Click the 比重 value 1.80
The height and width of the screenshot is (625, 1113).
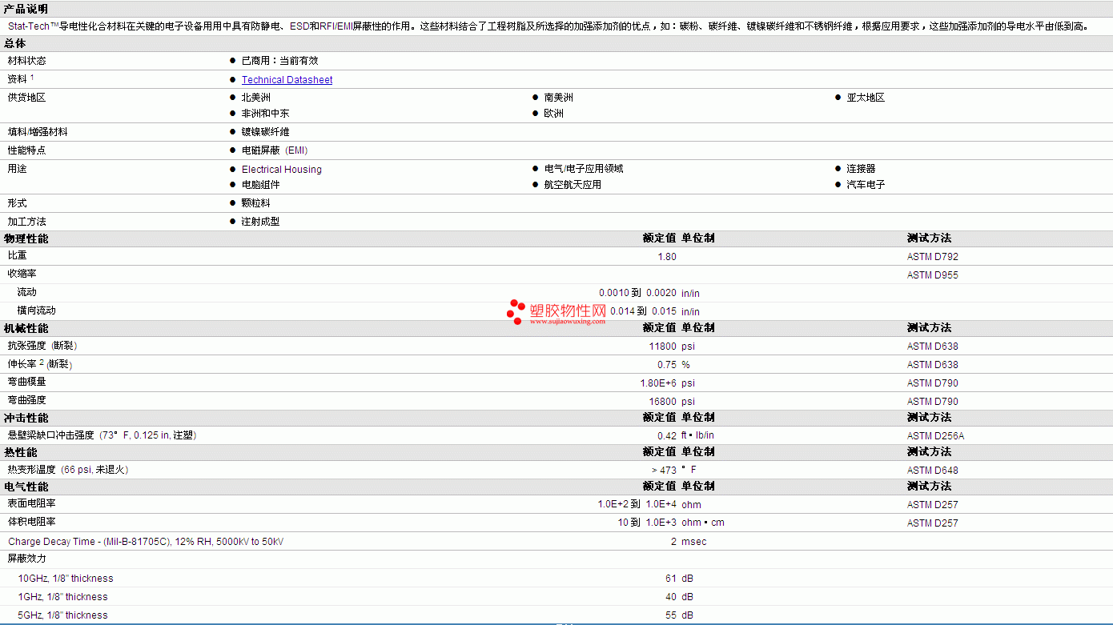(x=667, y=257)
